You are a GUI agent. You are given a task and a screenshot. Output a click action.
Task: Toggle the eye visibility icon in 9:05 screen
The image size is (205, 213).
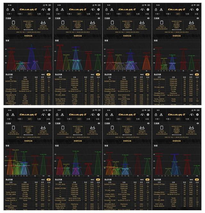(49, 123)
